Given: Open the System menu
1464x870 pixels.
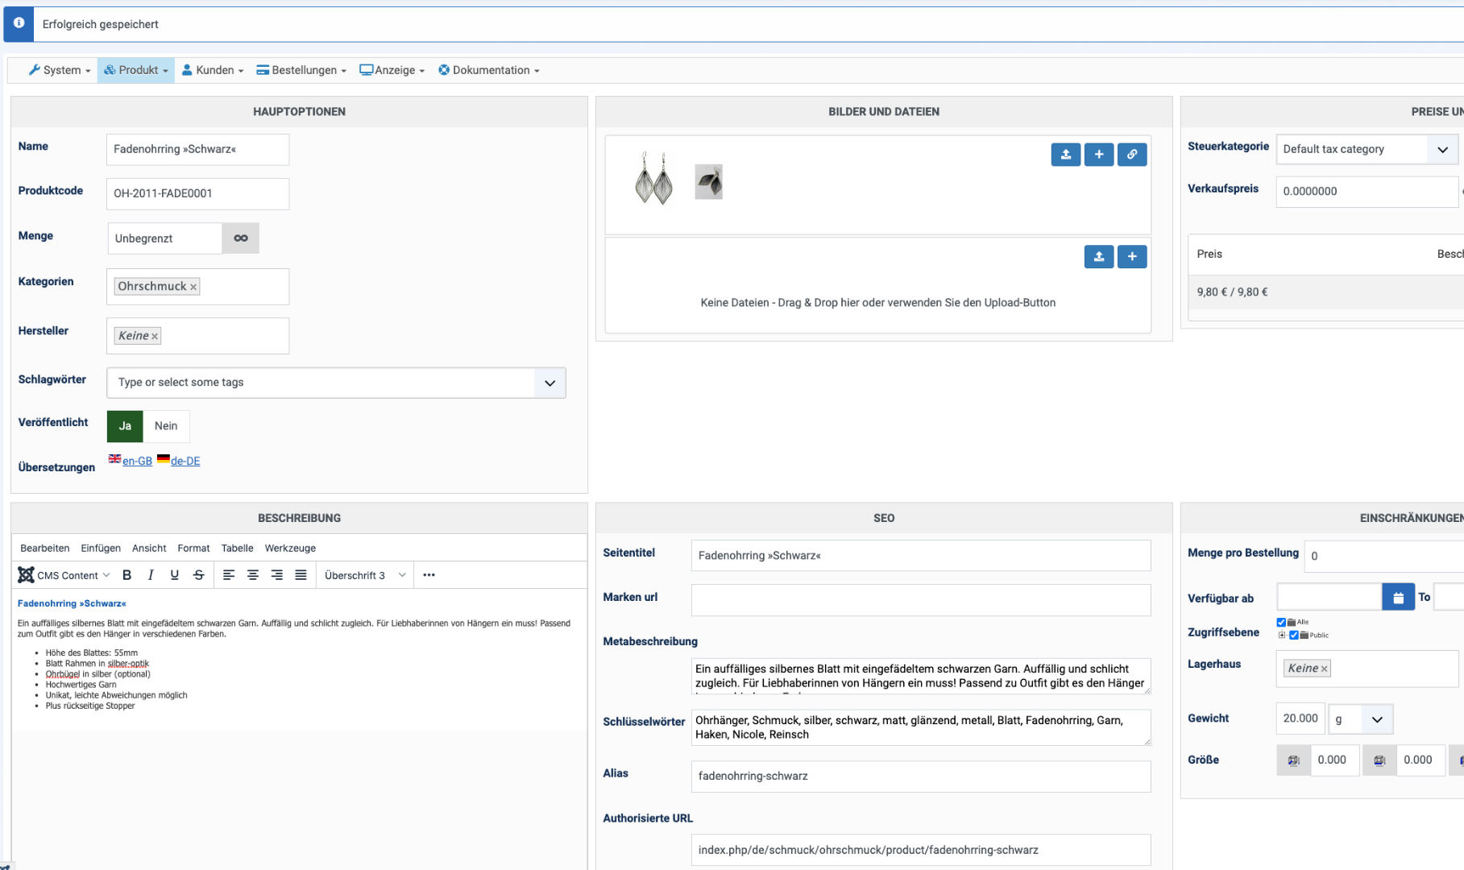Looking at the screenshot, I should pos(60,70).
